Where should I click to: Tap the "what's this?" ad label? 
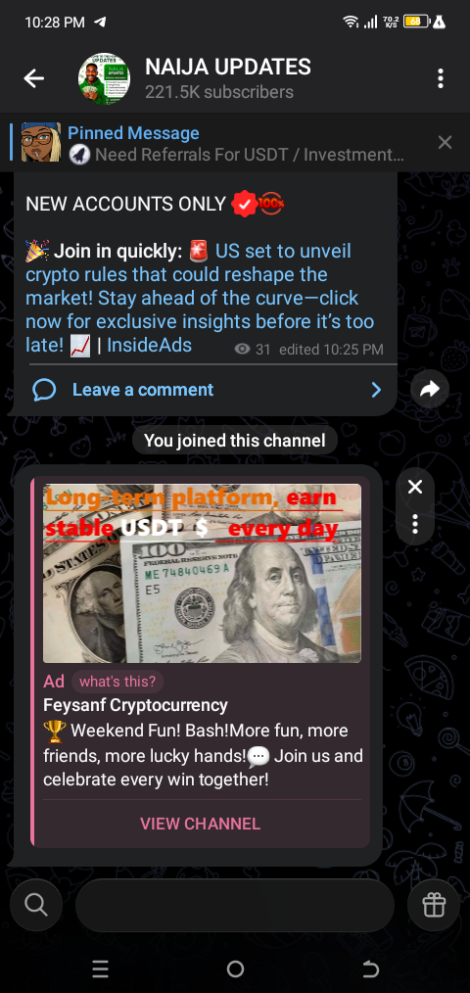tap(117, 682)
